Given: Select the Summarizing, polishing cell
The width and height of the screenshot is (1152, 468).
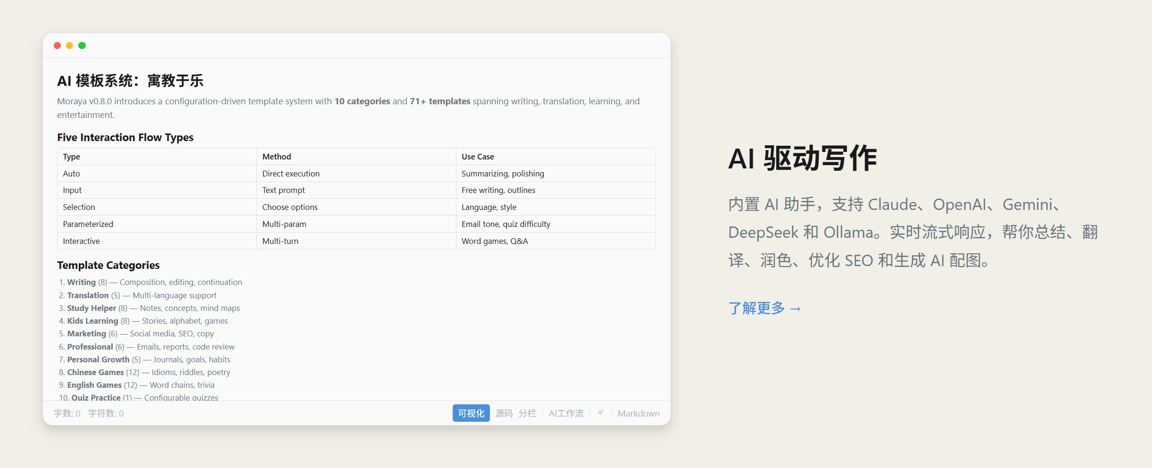Looking at the screenshot, I should tap(555, 174).
